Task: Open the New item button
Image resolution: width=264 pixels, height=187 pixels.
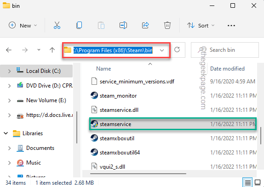Action: click(x=23, y=26)
